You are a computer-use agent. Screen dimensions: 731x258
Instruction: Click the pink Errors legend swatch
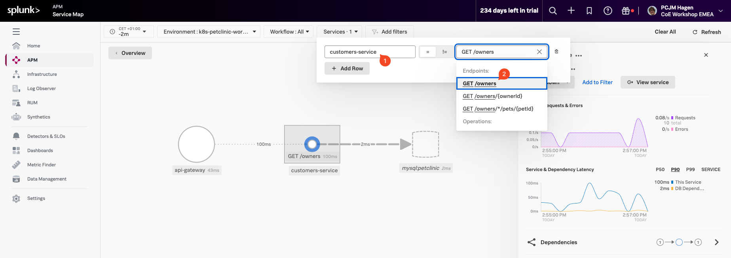(x=672, y=129)
